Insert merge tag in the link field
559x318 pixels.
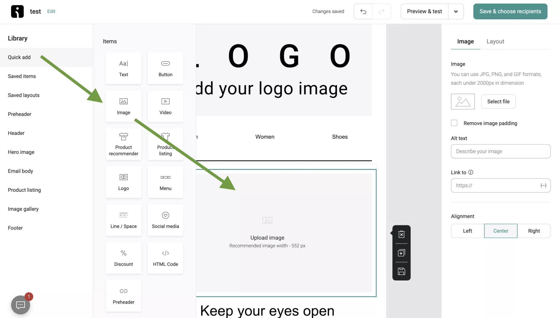[x=544, y=185]
